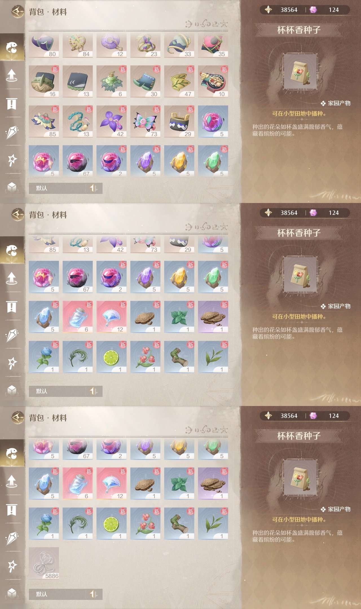Image resolution: width=361 pixels, height=609 pixels.
Task: Pick the pointed hat material counted 16
Action: [x=44, y=81]
